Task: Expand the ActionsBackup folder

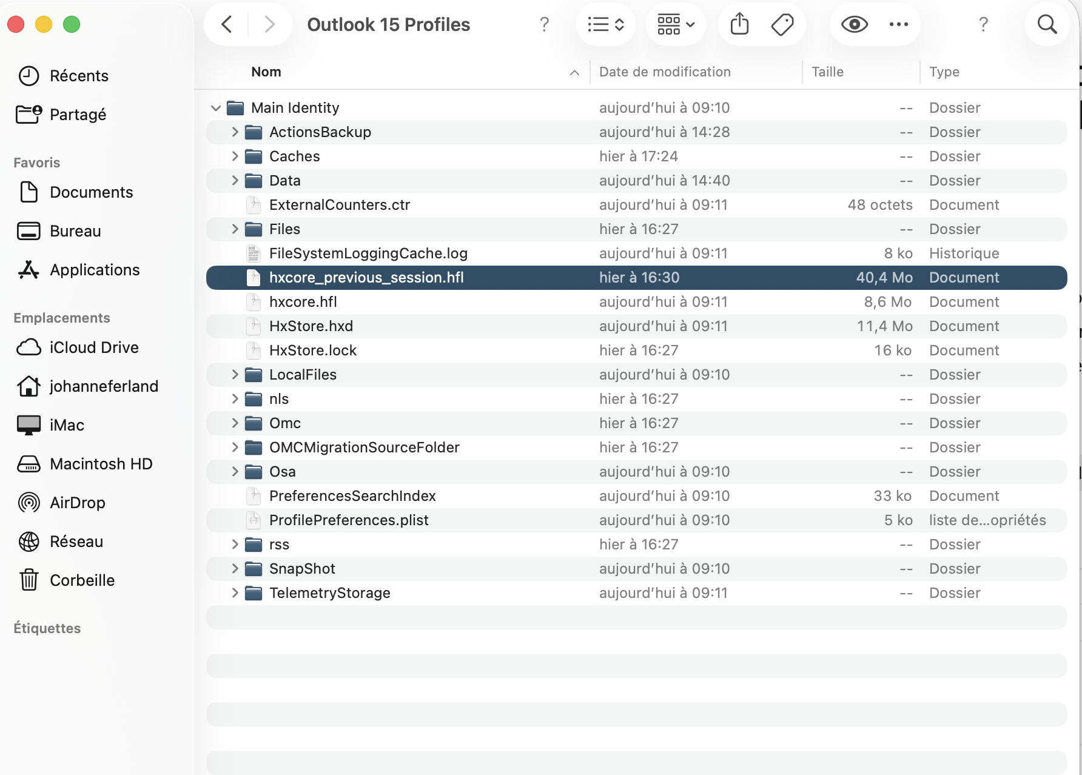Action: click(x=235, y=132)
